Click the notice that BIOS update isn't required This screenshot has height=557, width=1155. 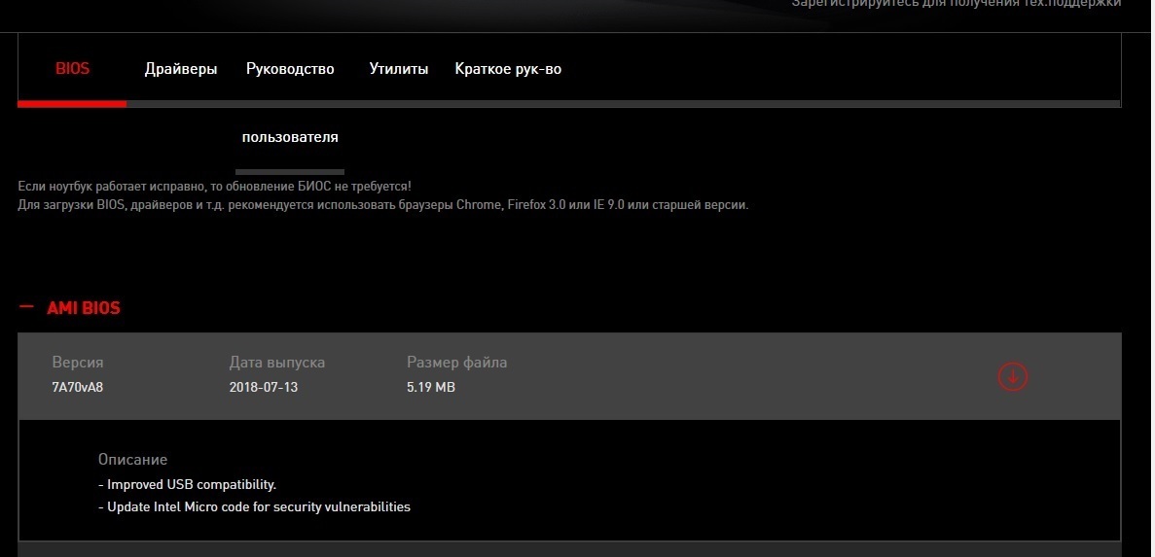(x=214, y=186)
